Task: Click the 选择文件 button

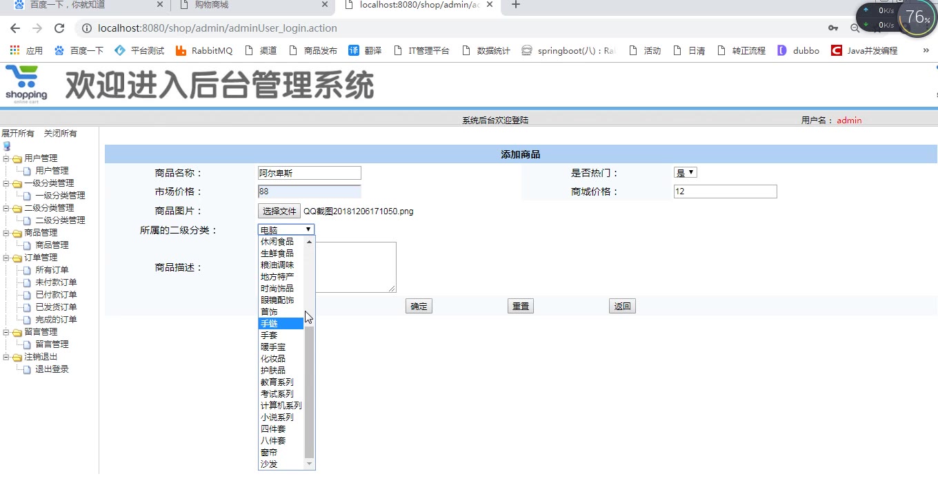Action: (x=279, y=211)
